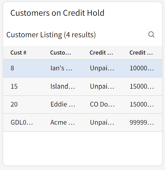Click the Acme... customer name cell
Screen dimensions: 165x170
tap(63, 123)
